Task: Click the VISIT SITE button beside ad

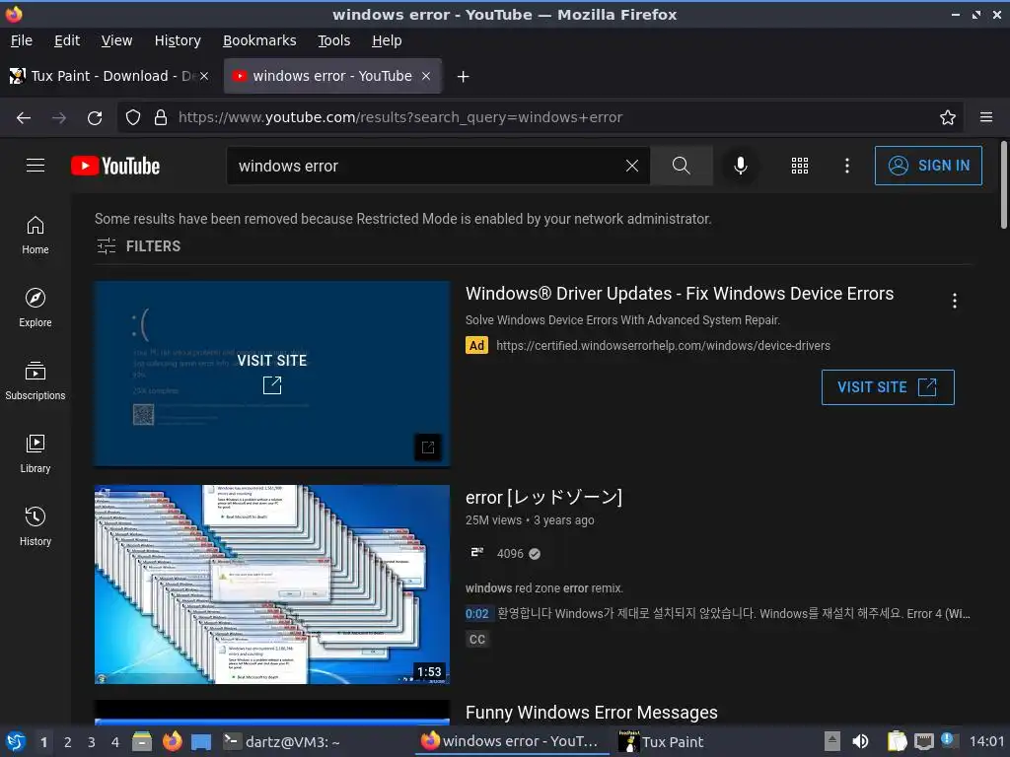Action: [x=888, y=386]
